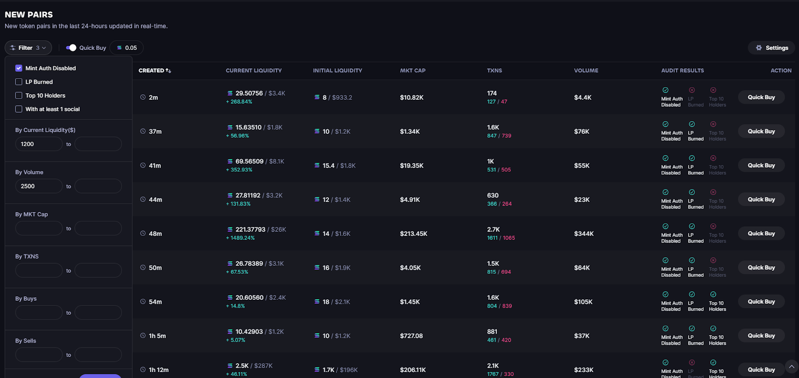Image resolution: width=799 pixels, height=378 pixels.
Task: Collapse the Filter dropdown
Action: 28,48
